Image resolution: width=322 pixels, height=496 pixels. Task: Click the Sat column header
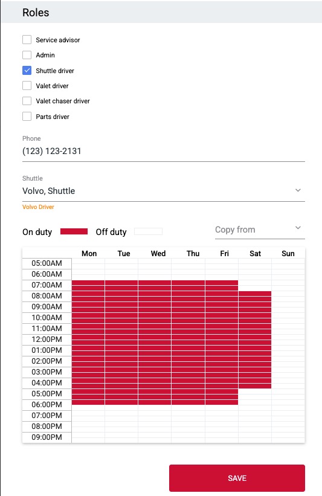pos(256,253)
